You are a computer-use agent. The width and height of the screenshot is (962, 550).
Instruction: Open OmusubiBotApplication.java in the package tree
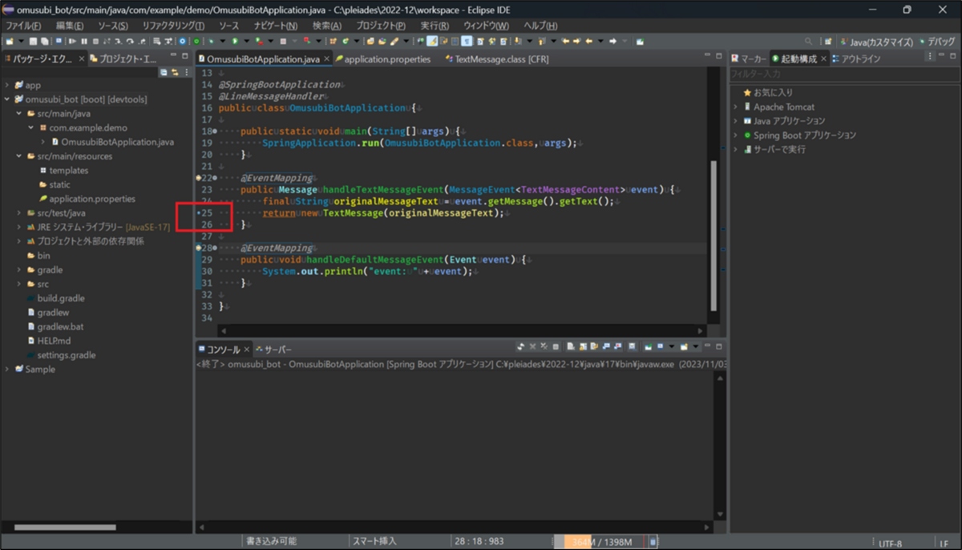117,142
